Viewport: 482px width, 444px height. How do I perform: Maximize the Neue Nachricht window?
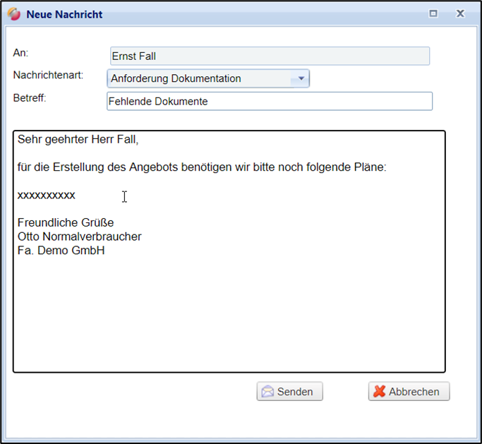click(433, 13)
